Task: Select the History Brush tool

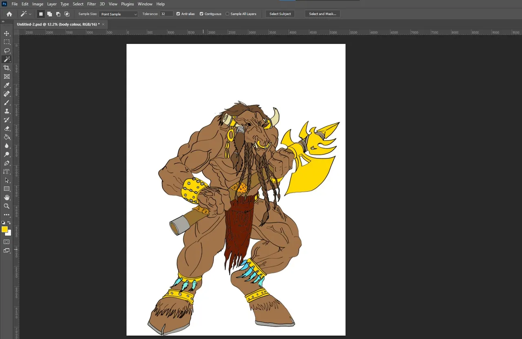Action: [x=7, y=120]
